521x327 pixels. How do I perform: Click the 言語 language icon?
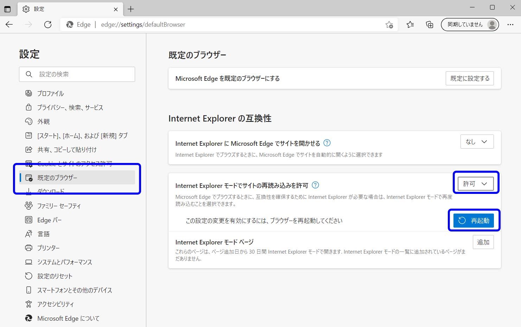click(28, 234)
